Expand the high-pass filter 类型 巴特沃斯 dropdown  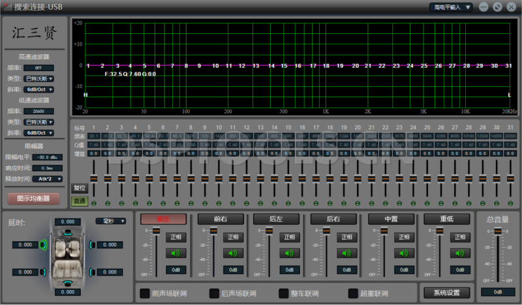(x=38, y=78)
